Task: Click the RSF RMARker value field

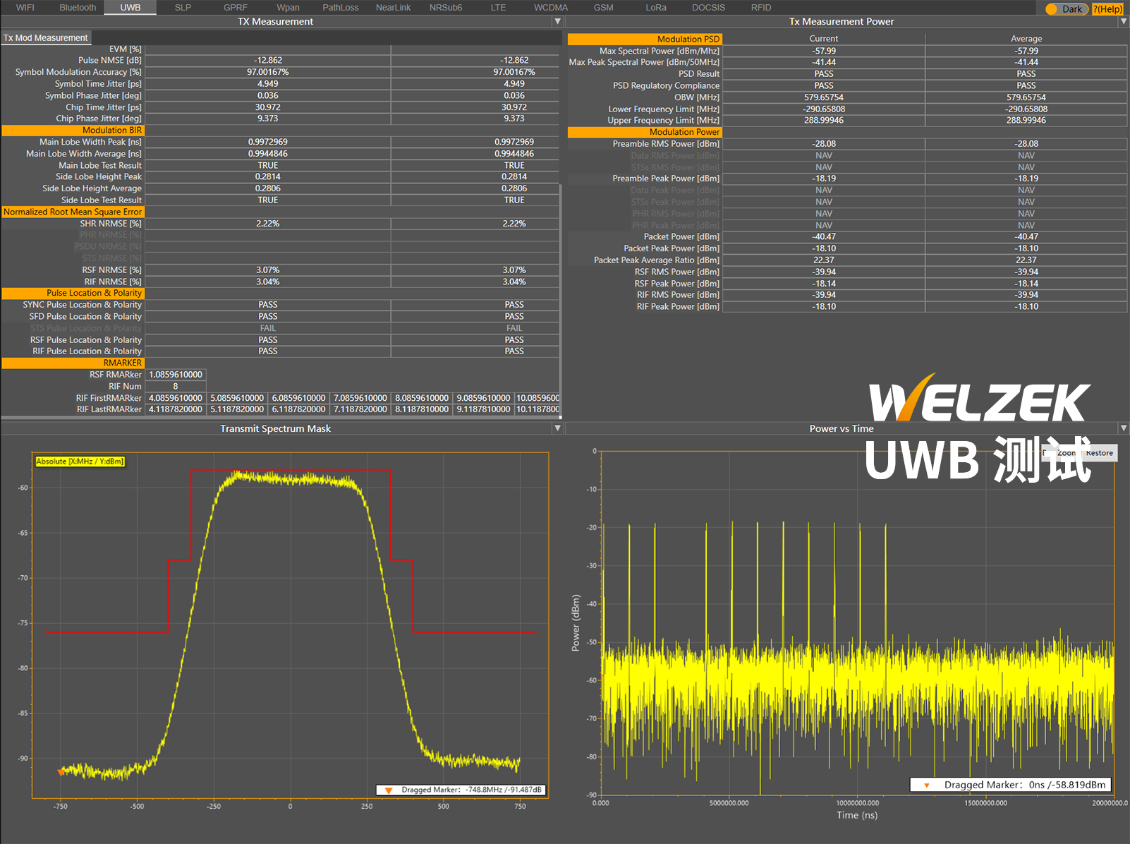Action: click(176, 375)
